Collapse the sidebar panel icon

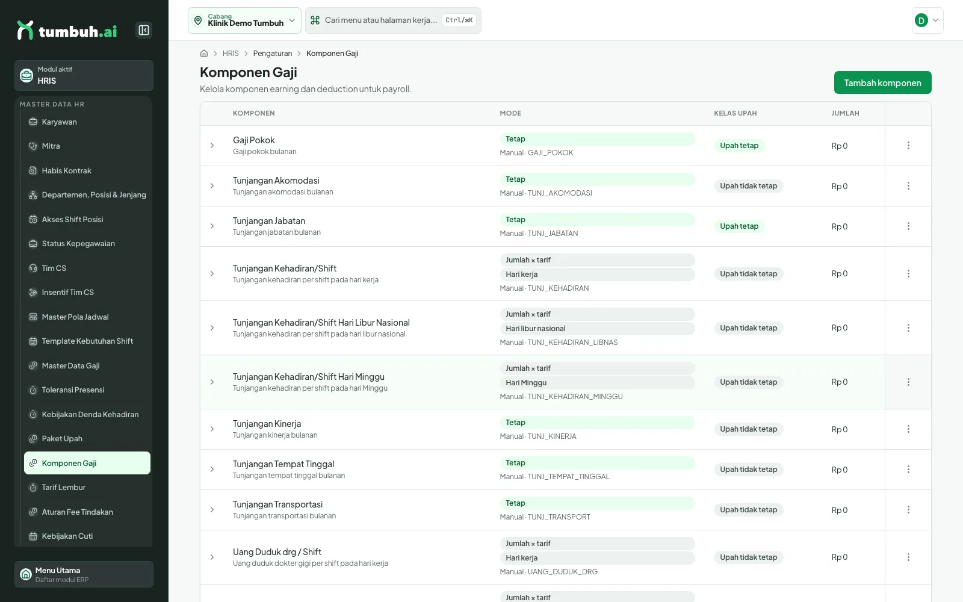144,30
